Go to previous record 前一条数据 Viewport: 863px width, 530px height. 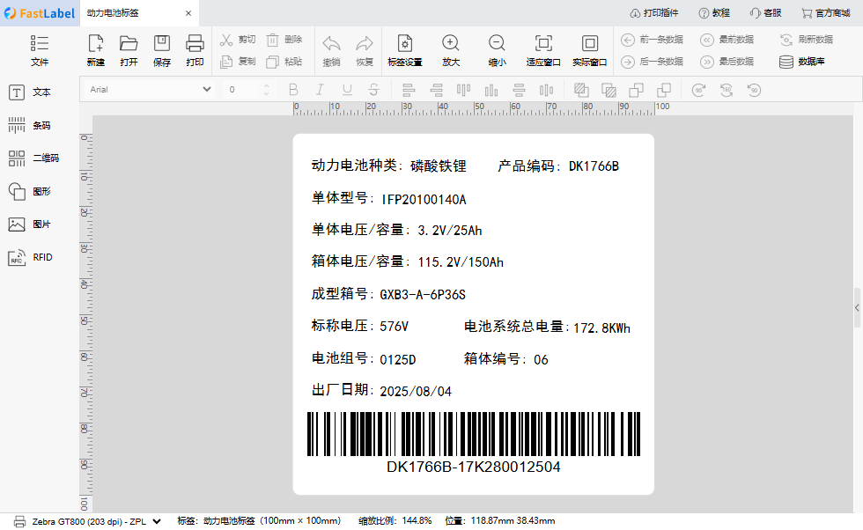tap(653, 40)
